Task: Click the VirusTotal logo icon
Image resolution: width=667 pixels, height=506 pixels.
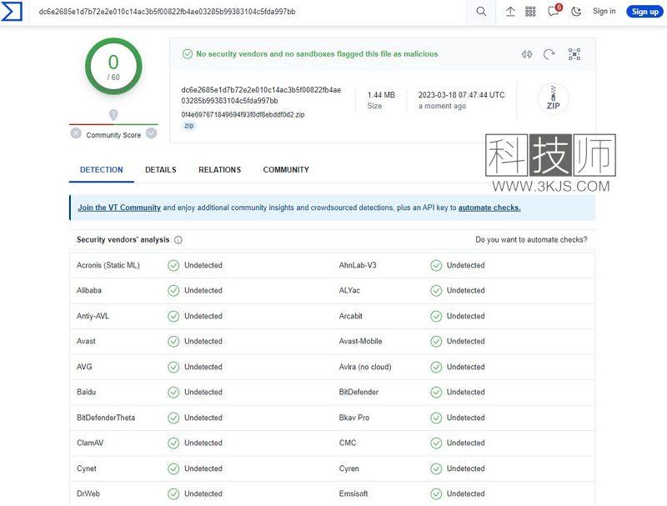Action: pos(12,12)
